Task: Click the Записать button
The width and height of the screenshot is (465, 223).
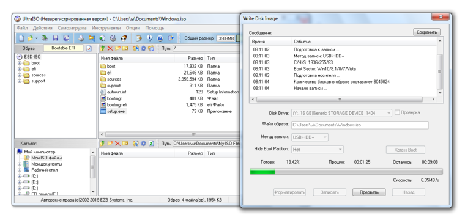Action: (329, 192)
